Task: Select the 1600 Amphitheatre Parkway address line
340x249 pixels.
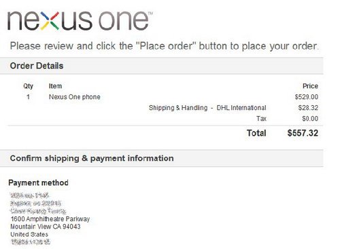Action: click(50, 219)
